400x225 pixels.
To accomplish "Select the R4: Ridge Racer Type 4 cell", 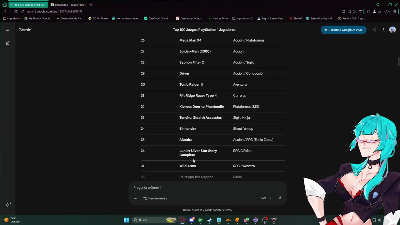I will pos(198,96).
